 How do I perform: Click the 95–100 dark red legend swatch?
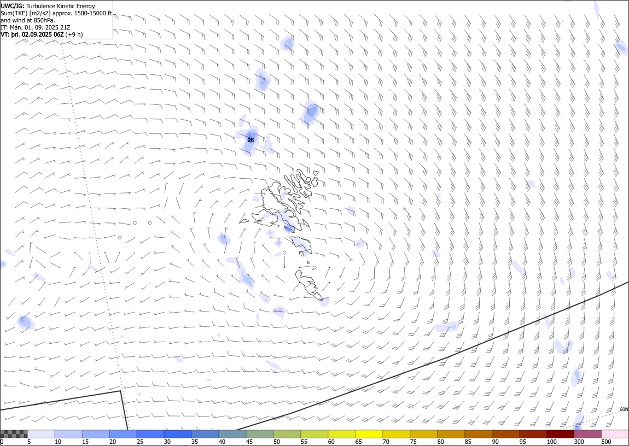coord(533,434)
